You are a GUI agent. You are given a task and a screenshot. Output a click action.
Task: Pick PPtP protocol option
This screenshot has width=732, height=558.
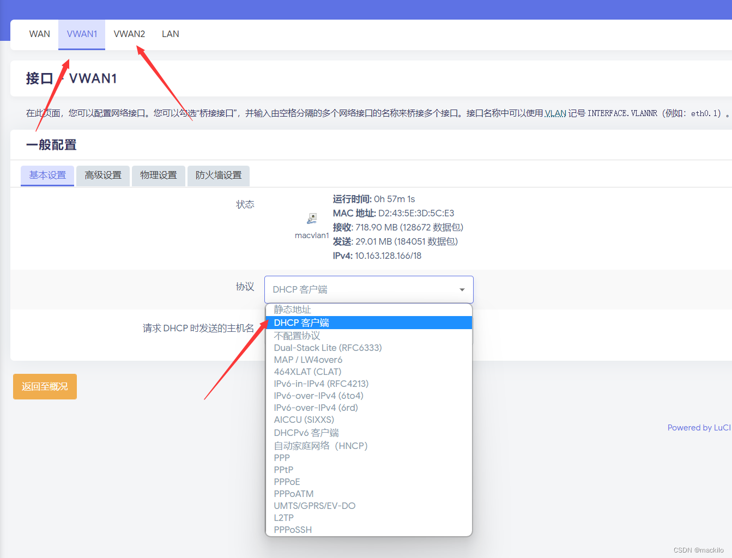point(368,470)
